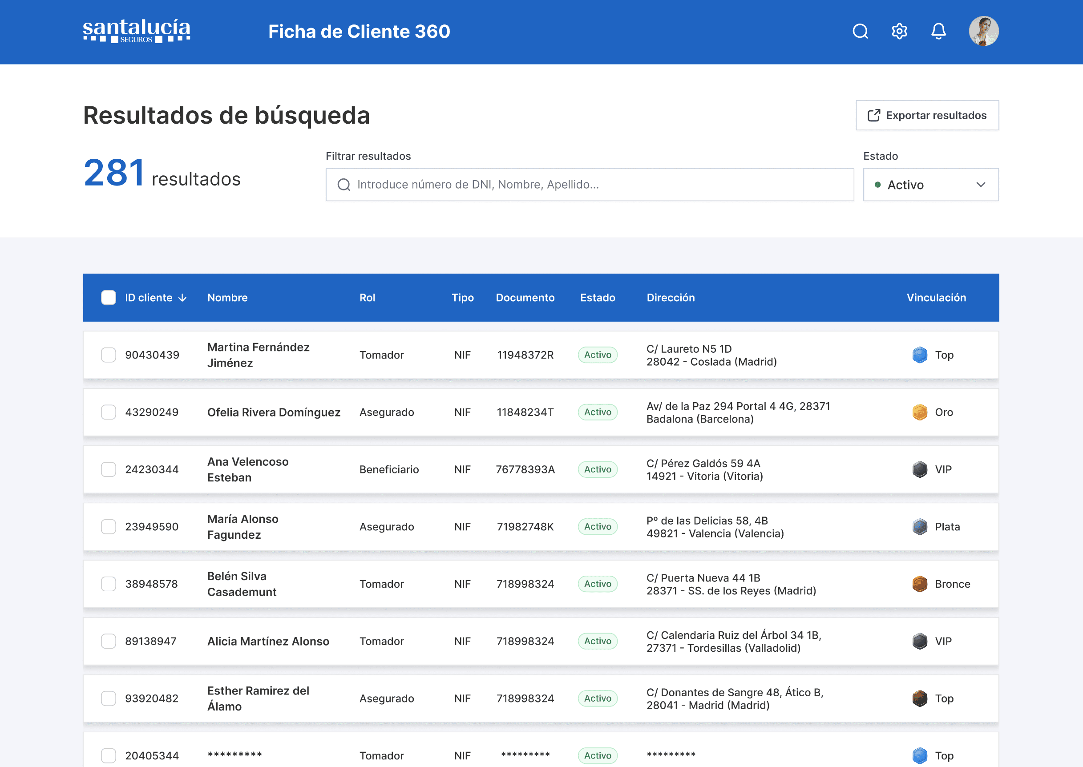
Task: Click the search icon in the header
Action: [x=860, y=32]
